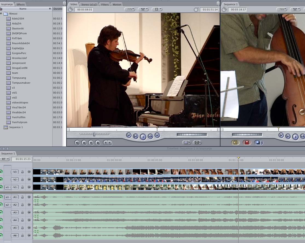The height and width of the screenshot is (243, 305).
Task: Mute the A1 audio track
Action: [1, 197]
